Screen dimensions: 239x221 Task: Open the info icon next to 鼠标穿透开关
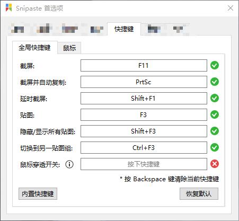point(69,164)
